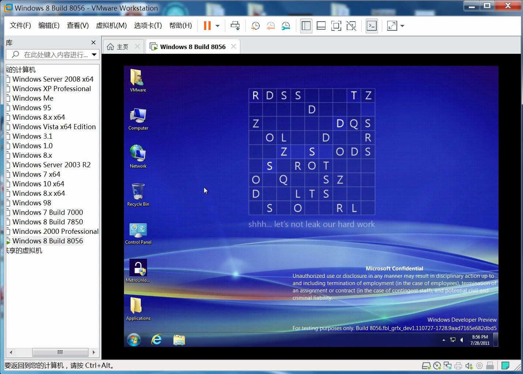The image size is (523, 374).
Task: Click the message log note icon
Action: tap(505, 366)
